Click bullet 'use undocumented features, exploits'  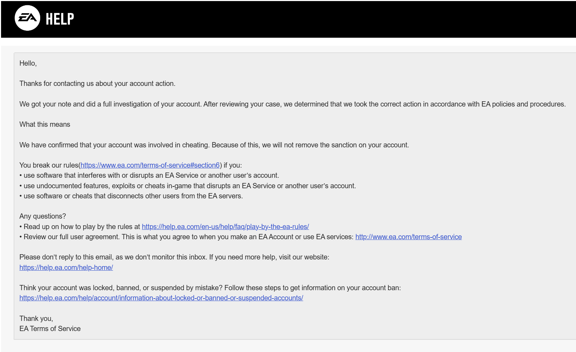188,186
